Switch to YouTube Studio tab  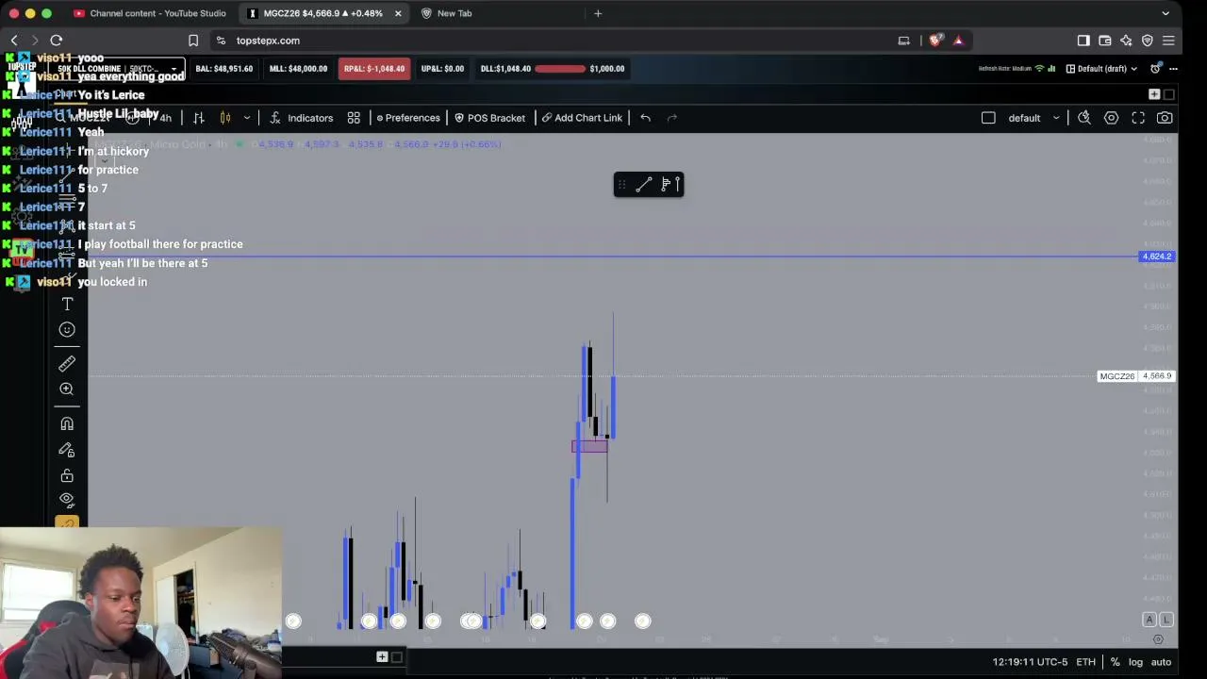149,13
